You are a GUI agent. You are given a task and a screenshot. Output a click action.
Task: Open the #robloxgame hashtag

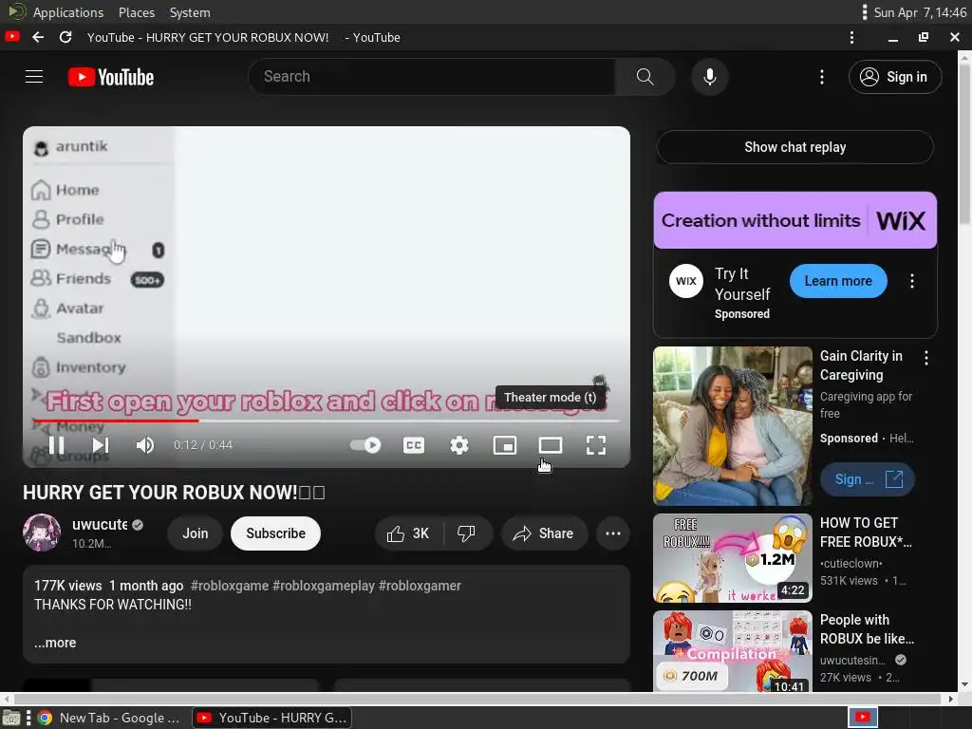230,586
